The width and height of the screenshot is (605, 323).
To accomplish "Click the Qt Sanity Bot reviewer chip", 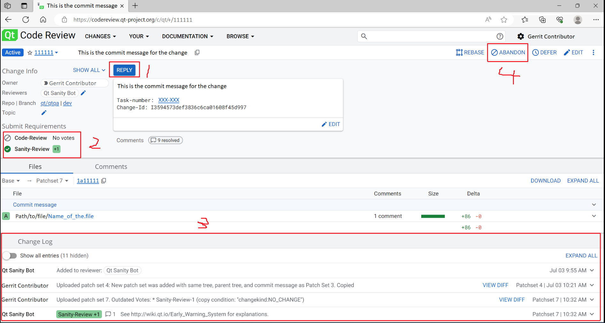I will tap(60, 93).
